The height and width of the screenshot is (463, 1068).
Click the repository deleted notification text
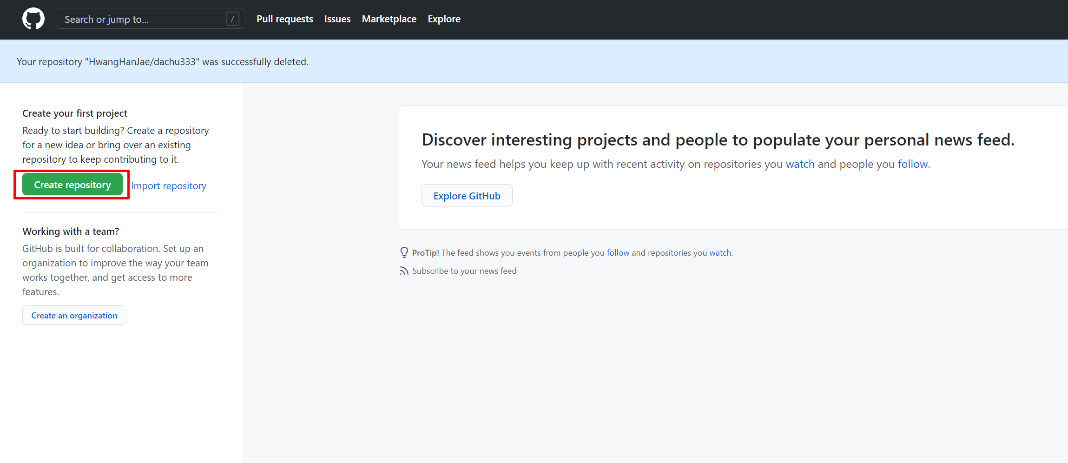click(x=163, y=62)
